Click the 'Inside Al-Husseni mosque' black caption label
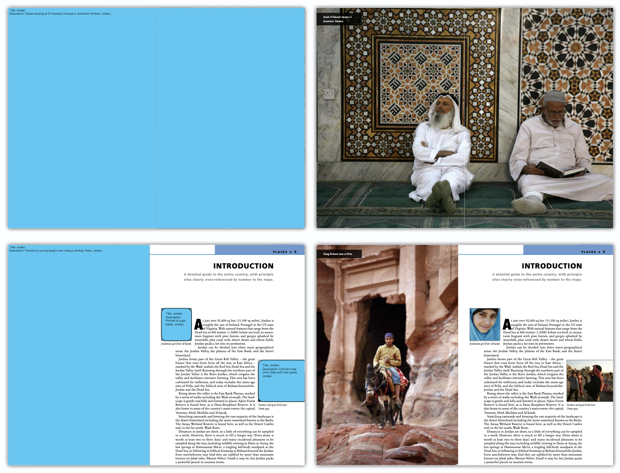 [x=337, y=19]
